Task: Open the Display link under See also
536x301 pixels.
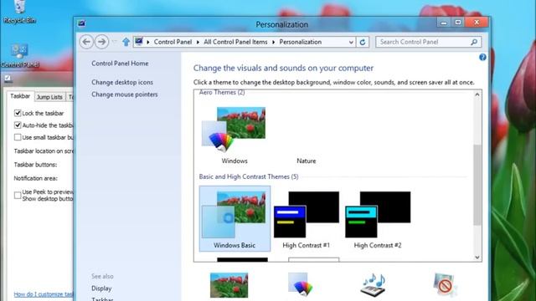Action: 101,288
